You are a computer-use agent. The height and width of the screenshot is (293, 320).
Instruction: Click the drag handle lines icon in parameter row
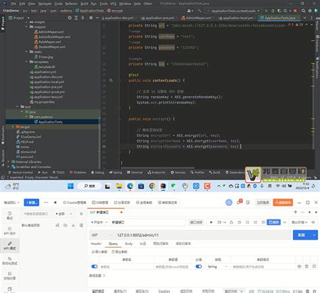(x=314, y=267)
